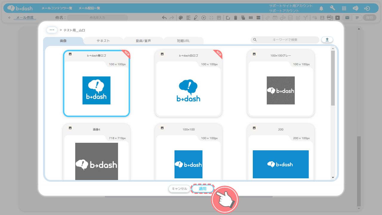Open the テキスト tab

pos(103,41)
